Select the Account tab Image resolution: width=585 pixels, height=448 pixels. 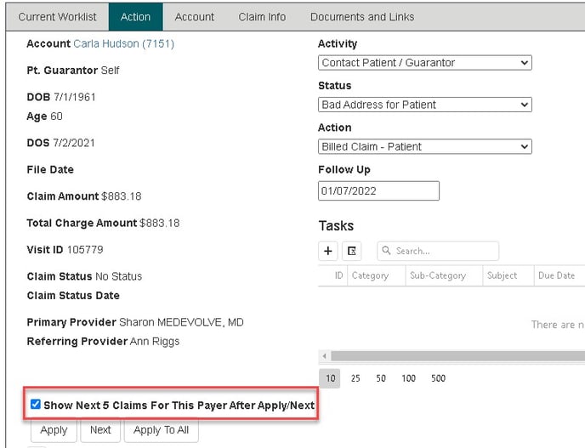click(x=195, y=17)
